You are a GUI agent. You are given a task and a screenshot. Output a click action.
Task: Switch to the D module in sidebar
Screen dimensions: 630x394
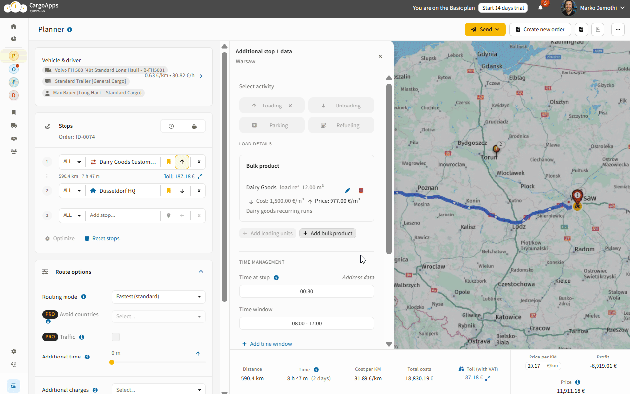(14, 95)
